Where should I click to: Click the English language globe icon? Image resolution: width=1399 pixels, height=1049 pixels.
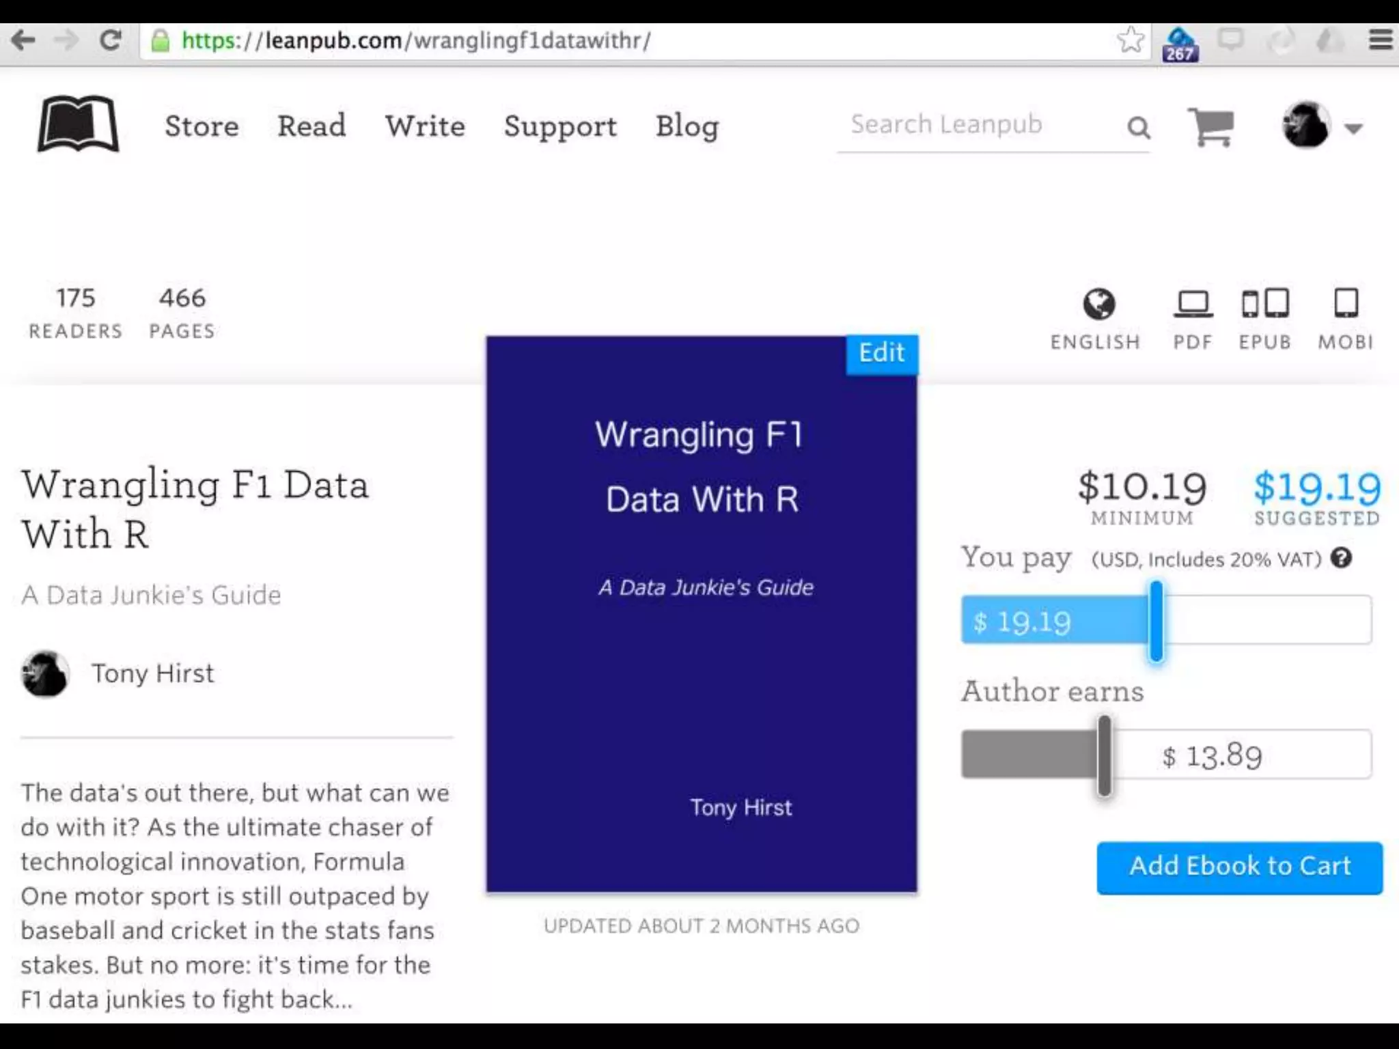[1098, 305]
